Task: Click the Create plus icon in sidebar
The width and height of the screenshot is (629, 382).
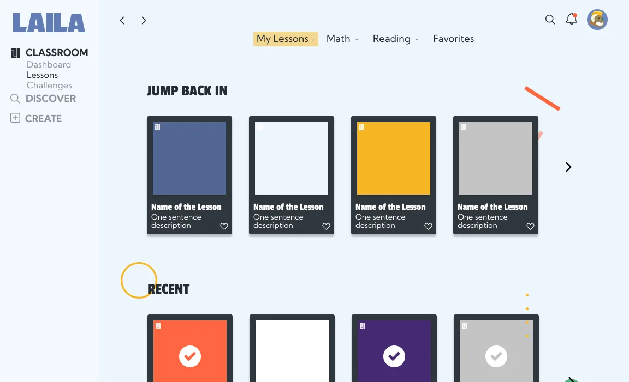Action: [15, 118]
